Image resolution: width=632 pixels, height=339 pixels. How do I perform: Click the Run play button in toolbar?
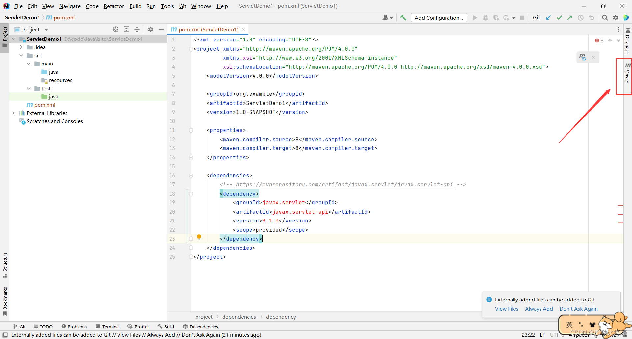(x=475, y=18)
